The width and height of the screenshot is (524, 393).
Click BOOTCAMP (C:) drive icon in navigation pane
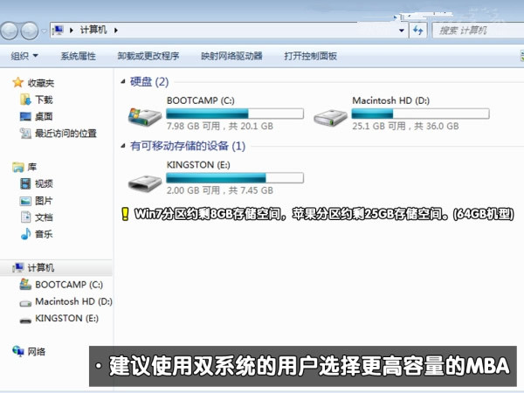click(25, 284)
